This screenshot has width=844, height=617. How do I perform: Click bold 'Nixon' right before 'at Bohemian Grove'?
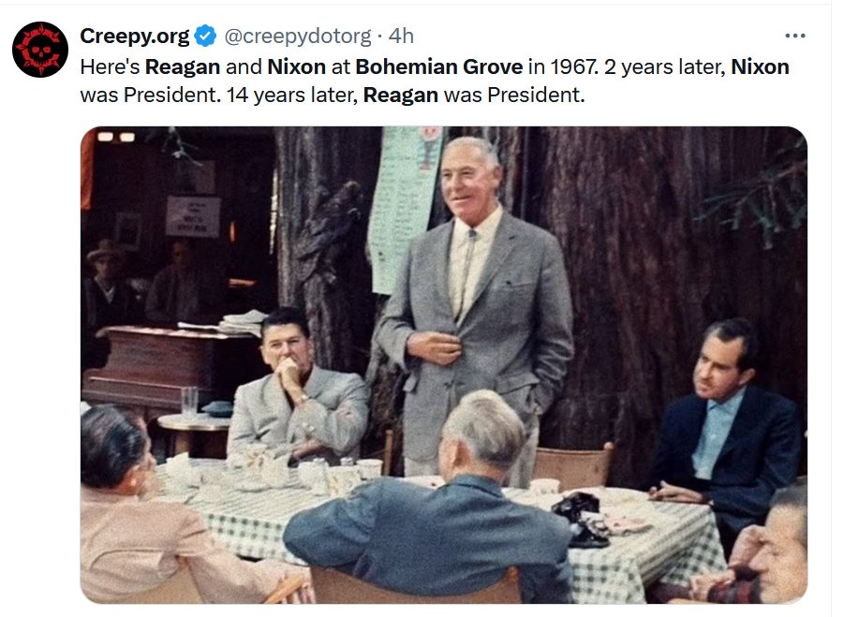[297, 67]
